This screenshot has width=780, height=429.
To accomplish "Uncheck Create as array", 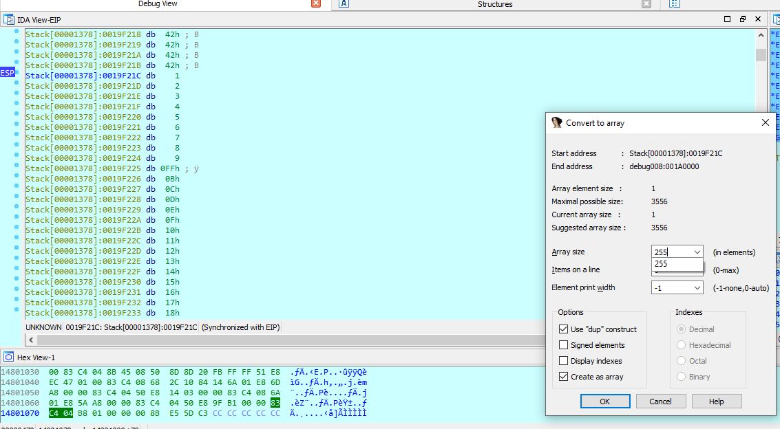I will [x=563, y=377].
